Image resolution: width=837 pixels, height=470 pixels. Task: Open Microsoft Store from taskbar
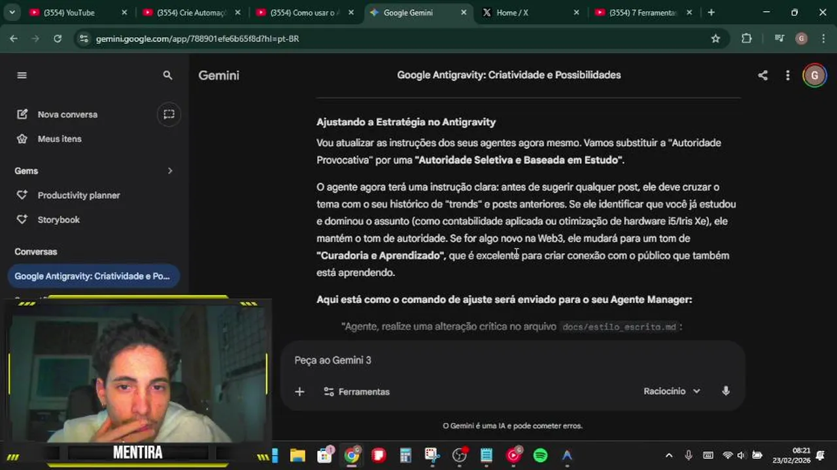pos(325,456)
